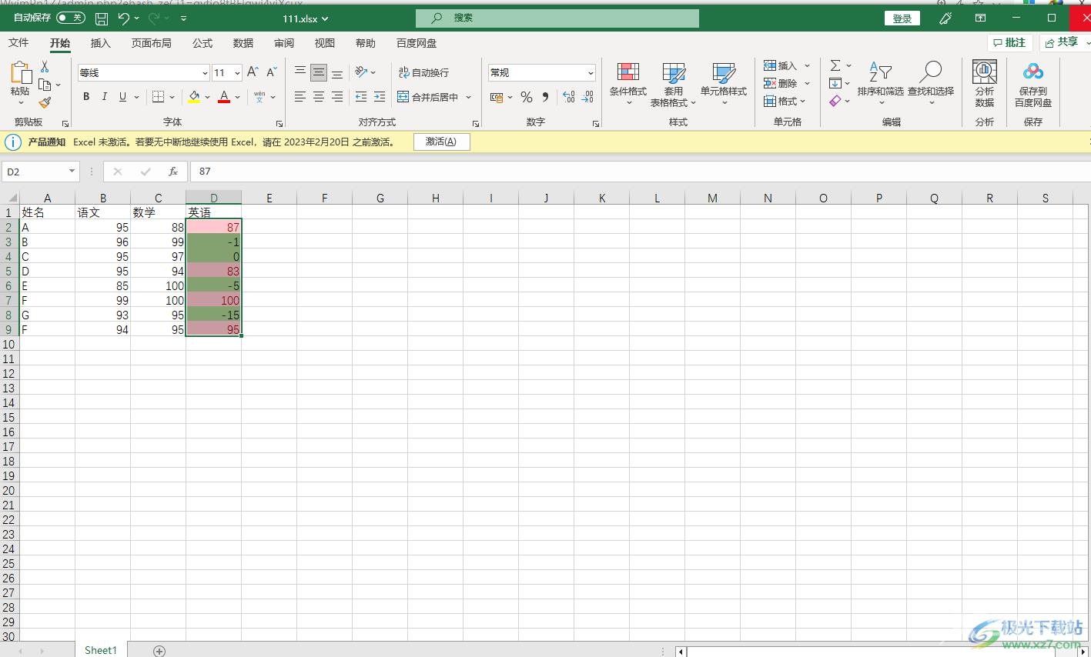The width and height of the screenshot is (1091, 657).
Task: Toggle Wrap Text (自动换行)
Action: [423, 72]
